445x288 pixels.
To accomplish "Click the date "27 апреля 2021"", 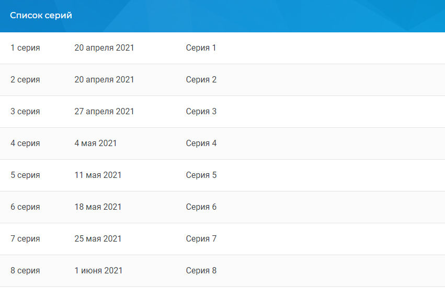I will pos(104,112).
